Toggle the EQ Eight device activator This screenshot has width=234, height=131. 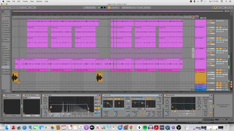coord(44,95)
